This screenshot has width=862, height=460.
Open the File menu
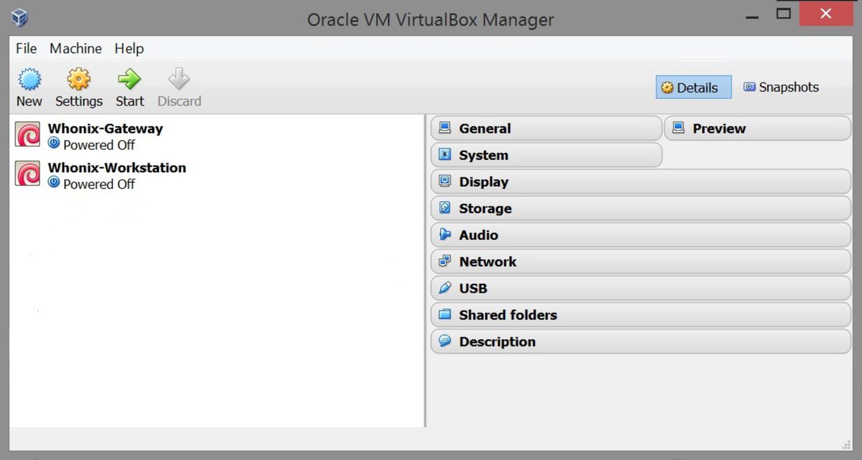[26, 49]
